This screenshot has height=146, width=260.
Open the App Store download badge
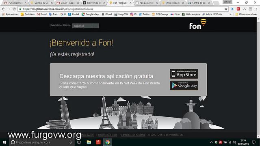[x=184, y=74]
